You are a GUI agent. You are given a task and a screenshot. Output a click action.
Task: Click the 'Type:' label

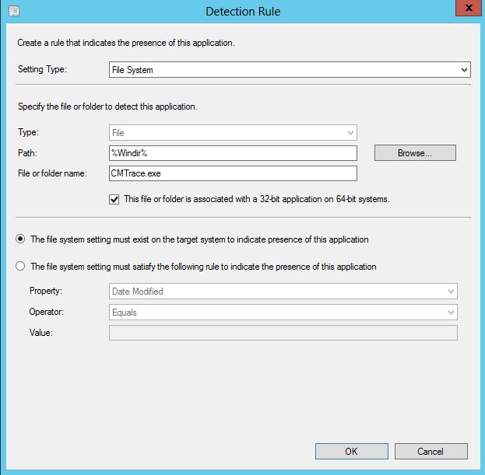[x=28, y=132]
